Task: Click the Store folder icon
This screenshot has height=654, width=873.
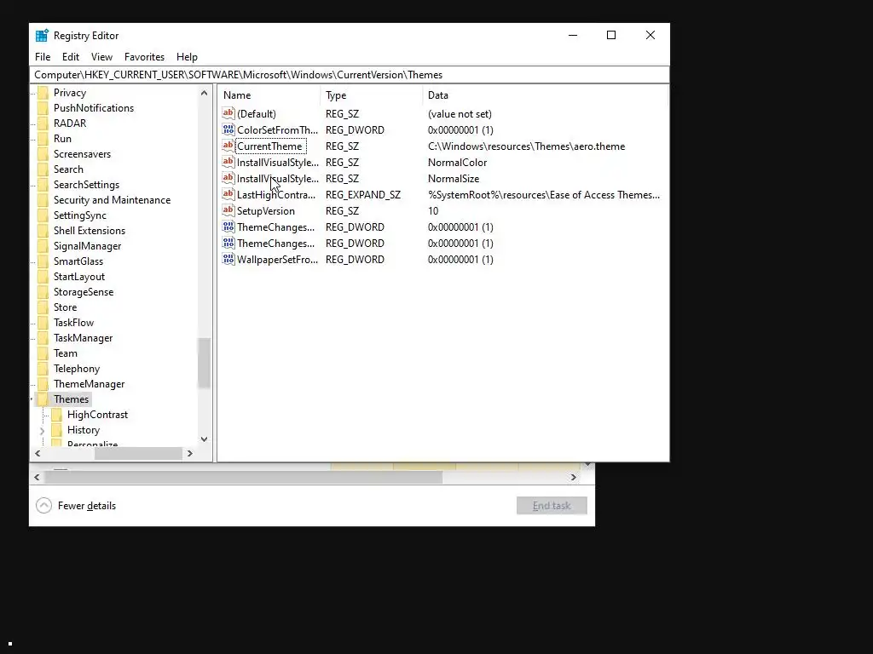Action: [43, 307]
